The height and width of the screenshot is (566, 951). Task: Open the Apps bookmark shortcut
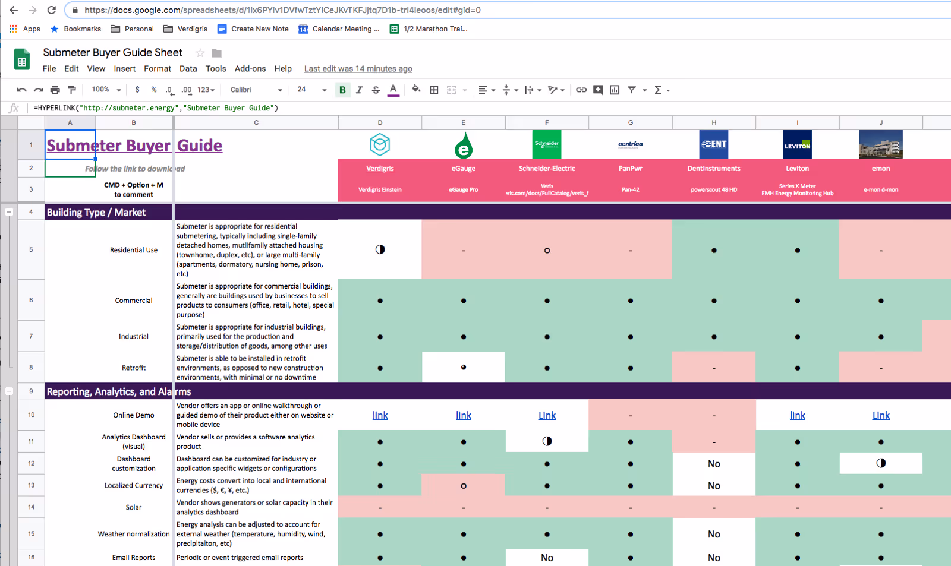coord(24,29)
